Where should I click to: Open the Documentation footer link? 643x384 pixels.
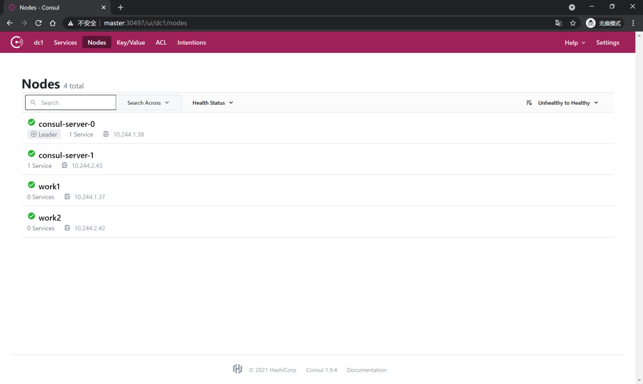coord(367,370)
